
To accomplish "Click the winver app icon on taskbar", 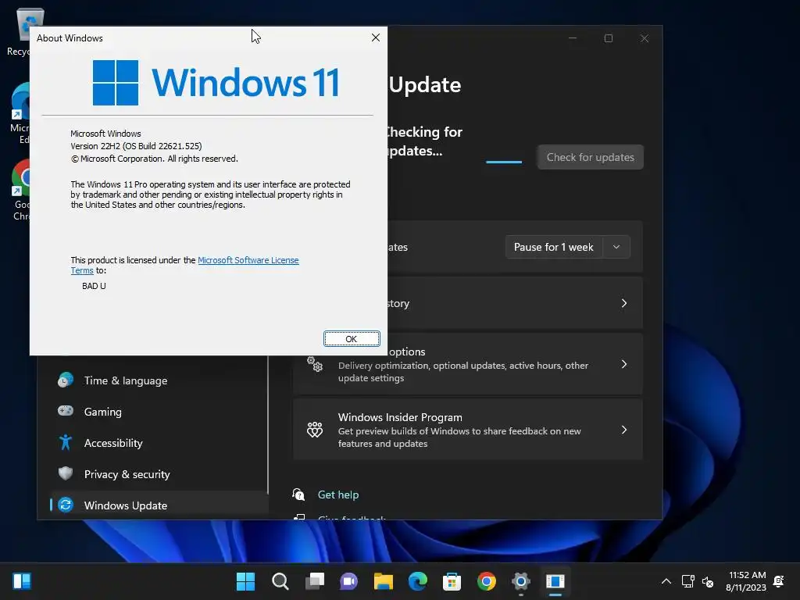I will 555,581.
